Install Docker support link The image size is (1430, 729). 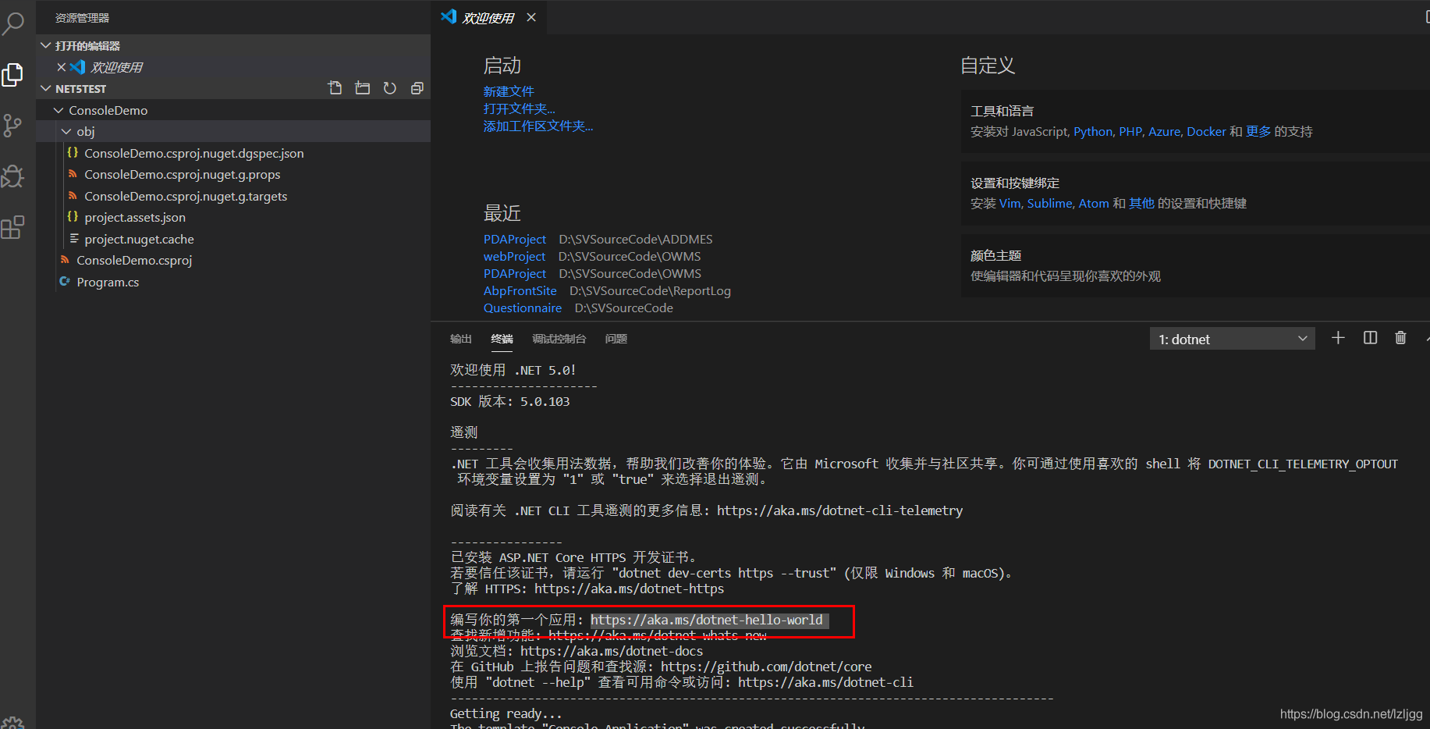(1206, 131)
